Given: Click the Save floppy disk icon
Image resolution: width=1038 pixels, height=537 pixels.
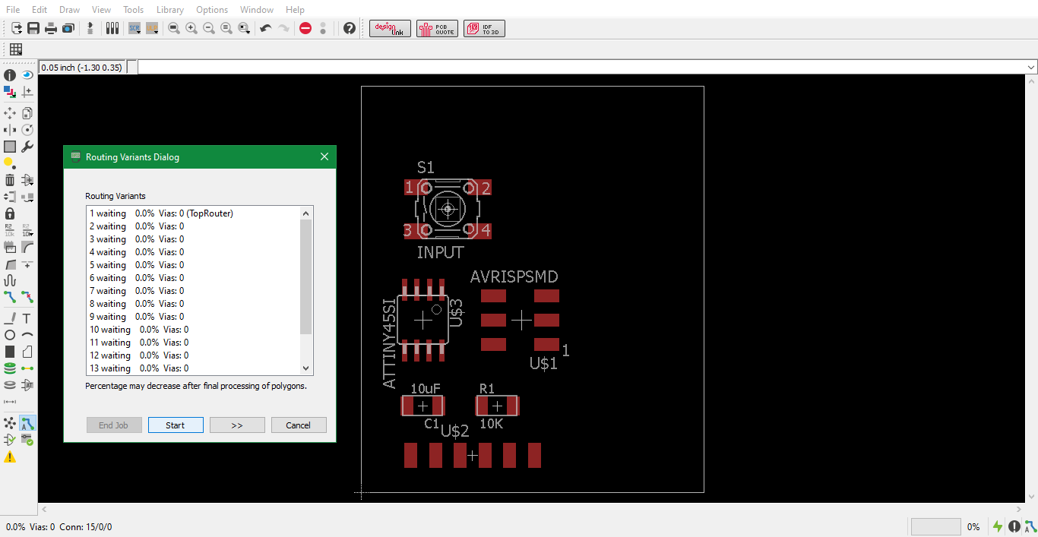Looking at the screenshot, I should 33,28.
